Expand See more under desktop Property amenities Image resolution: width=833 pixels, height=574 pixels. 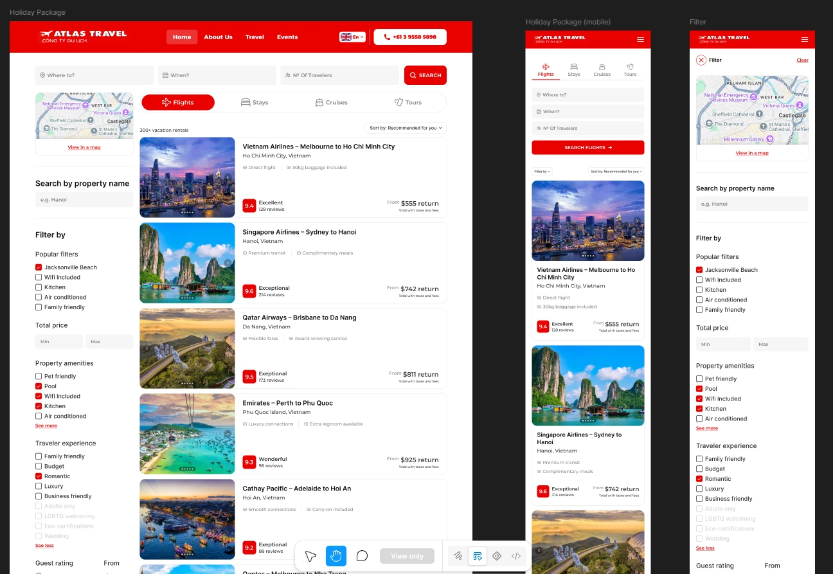pos(46,426)
